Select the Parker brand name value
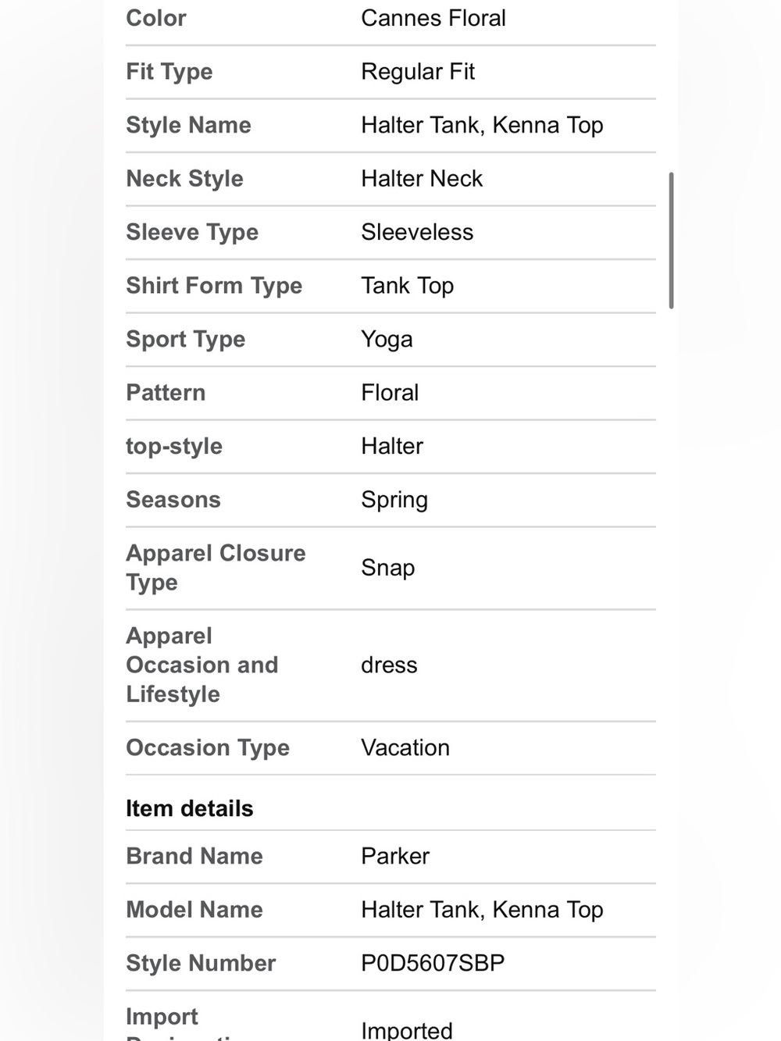Image resolution: width=781 pixels, height=1041 pixels. click(x=395, y=857)
